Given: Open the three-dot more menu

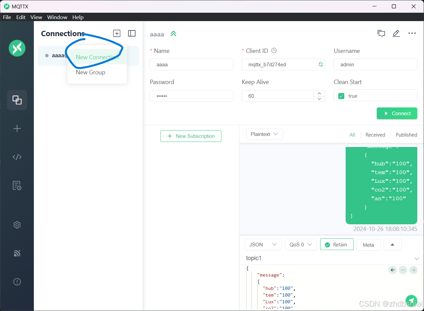Looking at the screenshot, I should pos(412,33).
